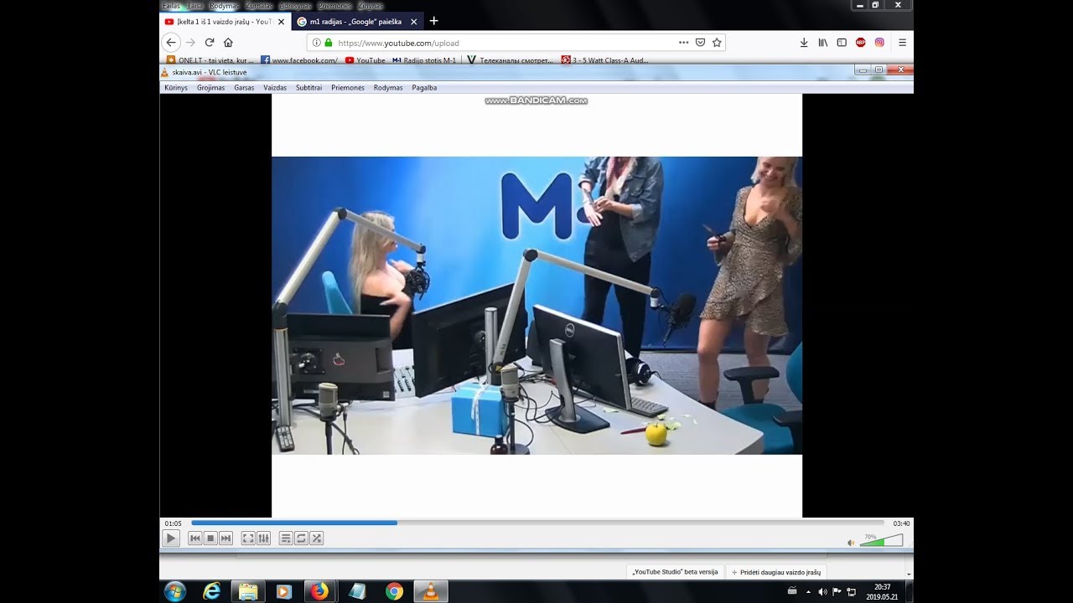Seek on the VLC progress bar

(537, 523)
